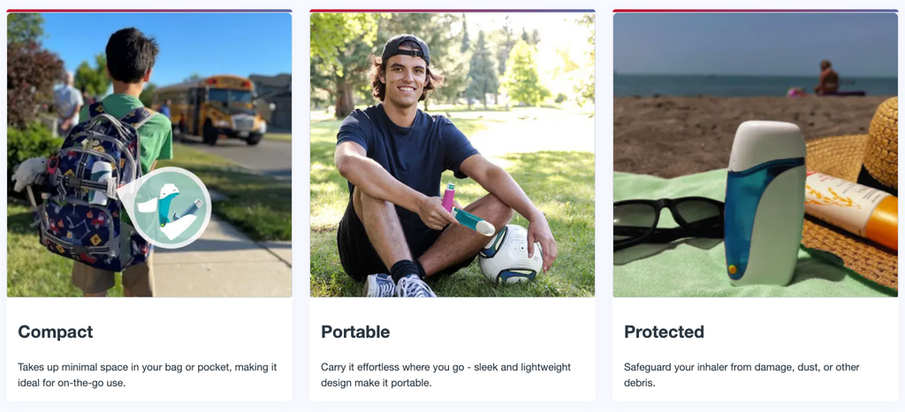Screen dimensions: 905x412
Task: Click the black sunglasses on beach towel
Action: tap(665, 221)
